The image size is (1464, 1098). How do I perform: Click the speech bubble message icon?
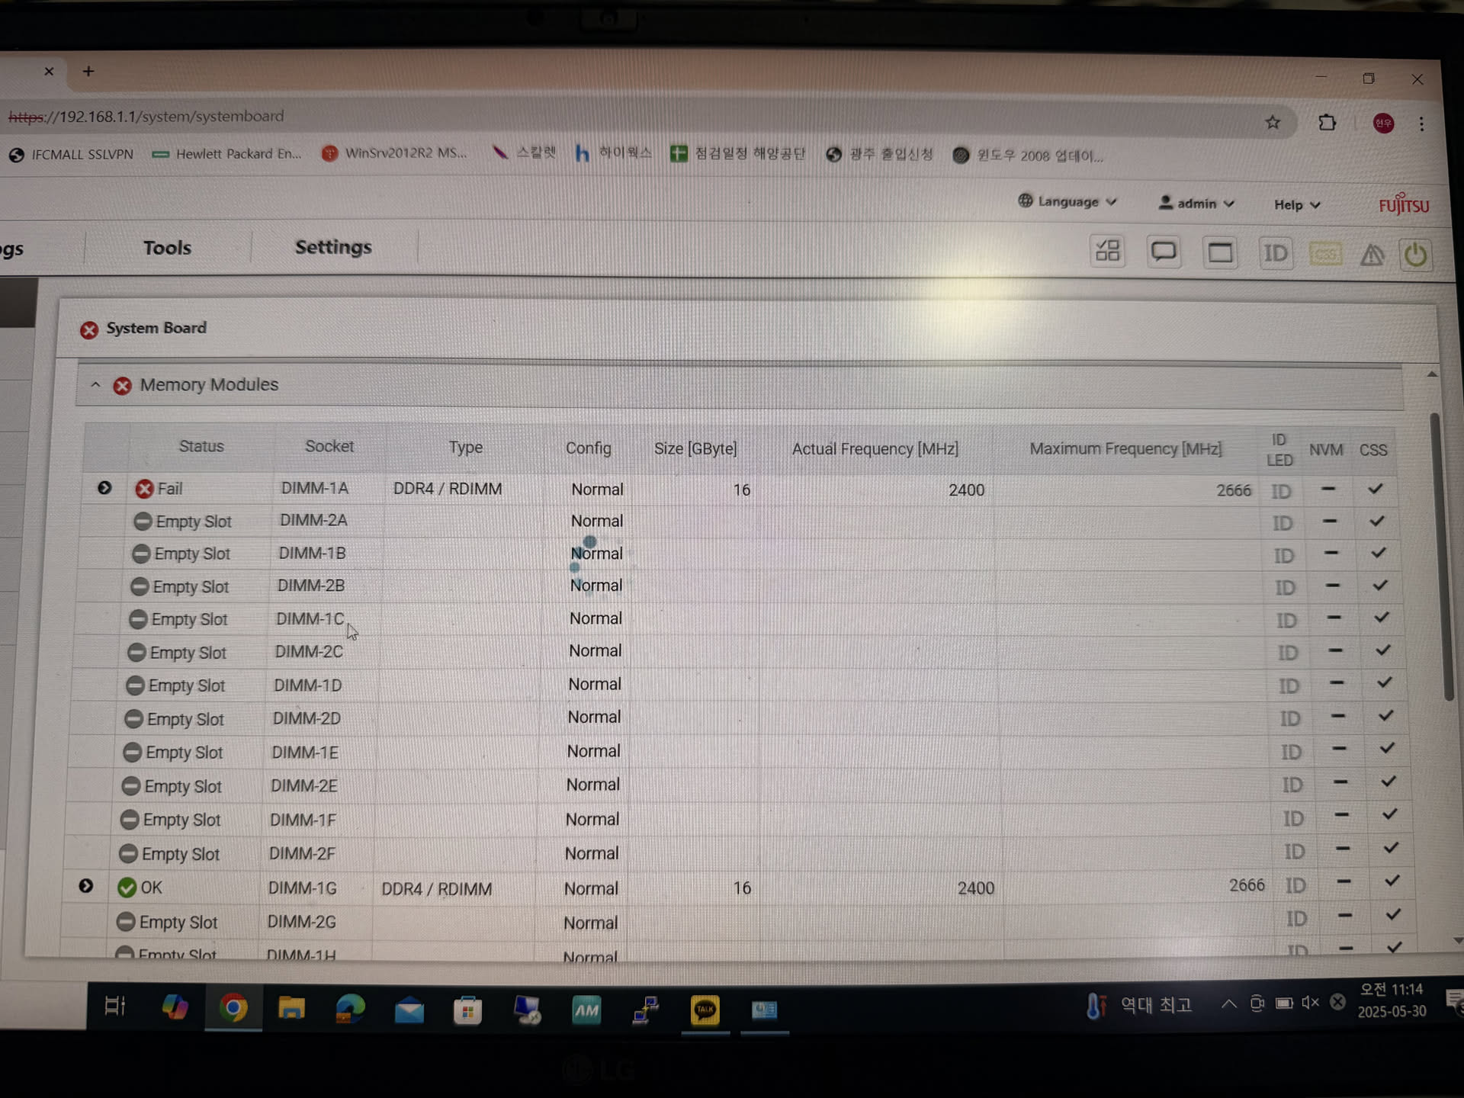click(x=1164, y=252)
